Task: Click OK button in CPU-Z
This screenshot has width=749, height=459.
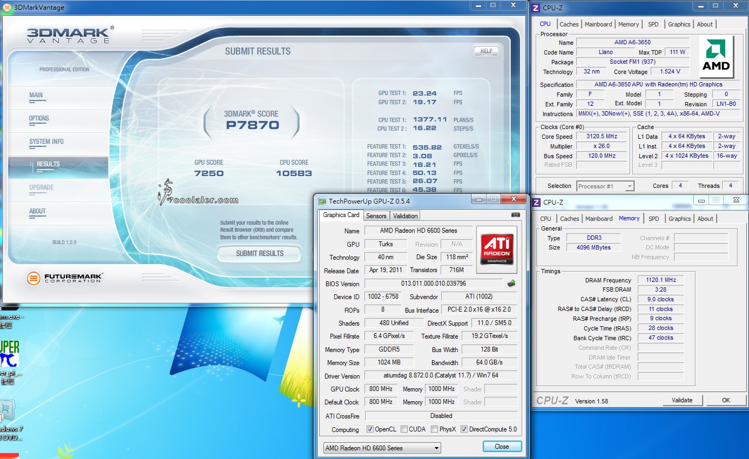Action: pyautogui.click(x=726, y=400)
